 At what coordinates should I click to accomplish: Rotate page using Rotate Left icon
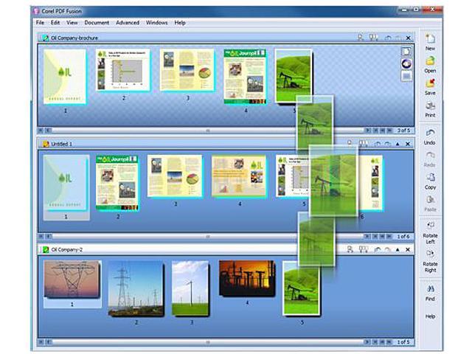(430, 226)
